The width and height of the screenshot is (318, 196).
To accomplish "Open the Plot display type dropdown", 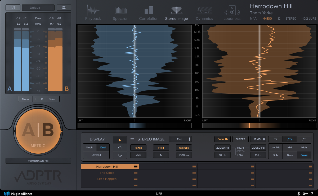I will coord(180,139).
